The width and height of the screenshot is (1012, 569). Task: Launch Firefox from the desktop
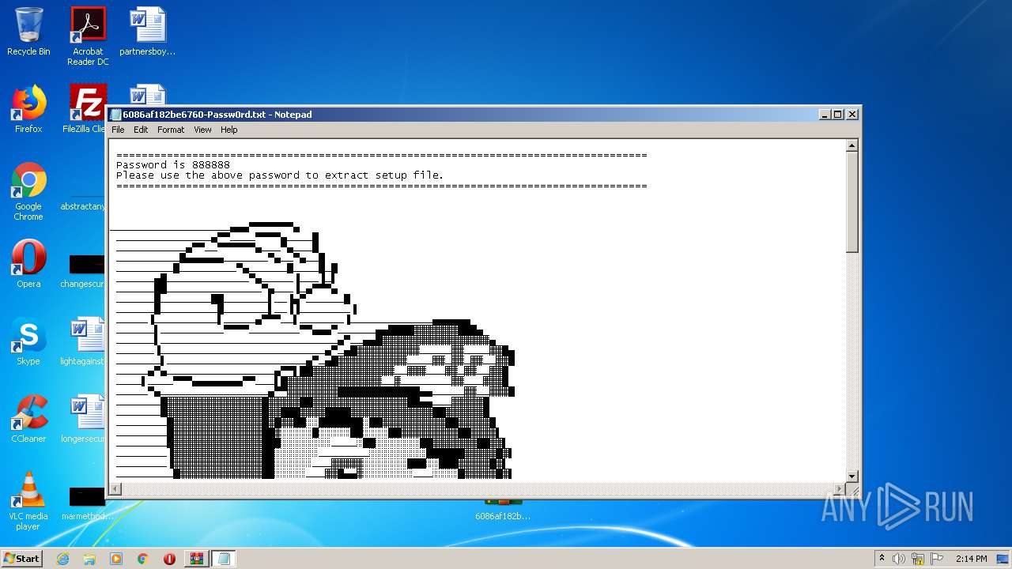coord(28,109)
